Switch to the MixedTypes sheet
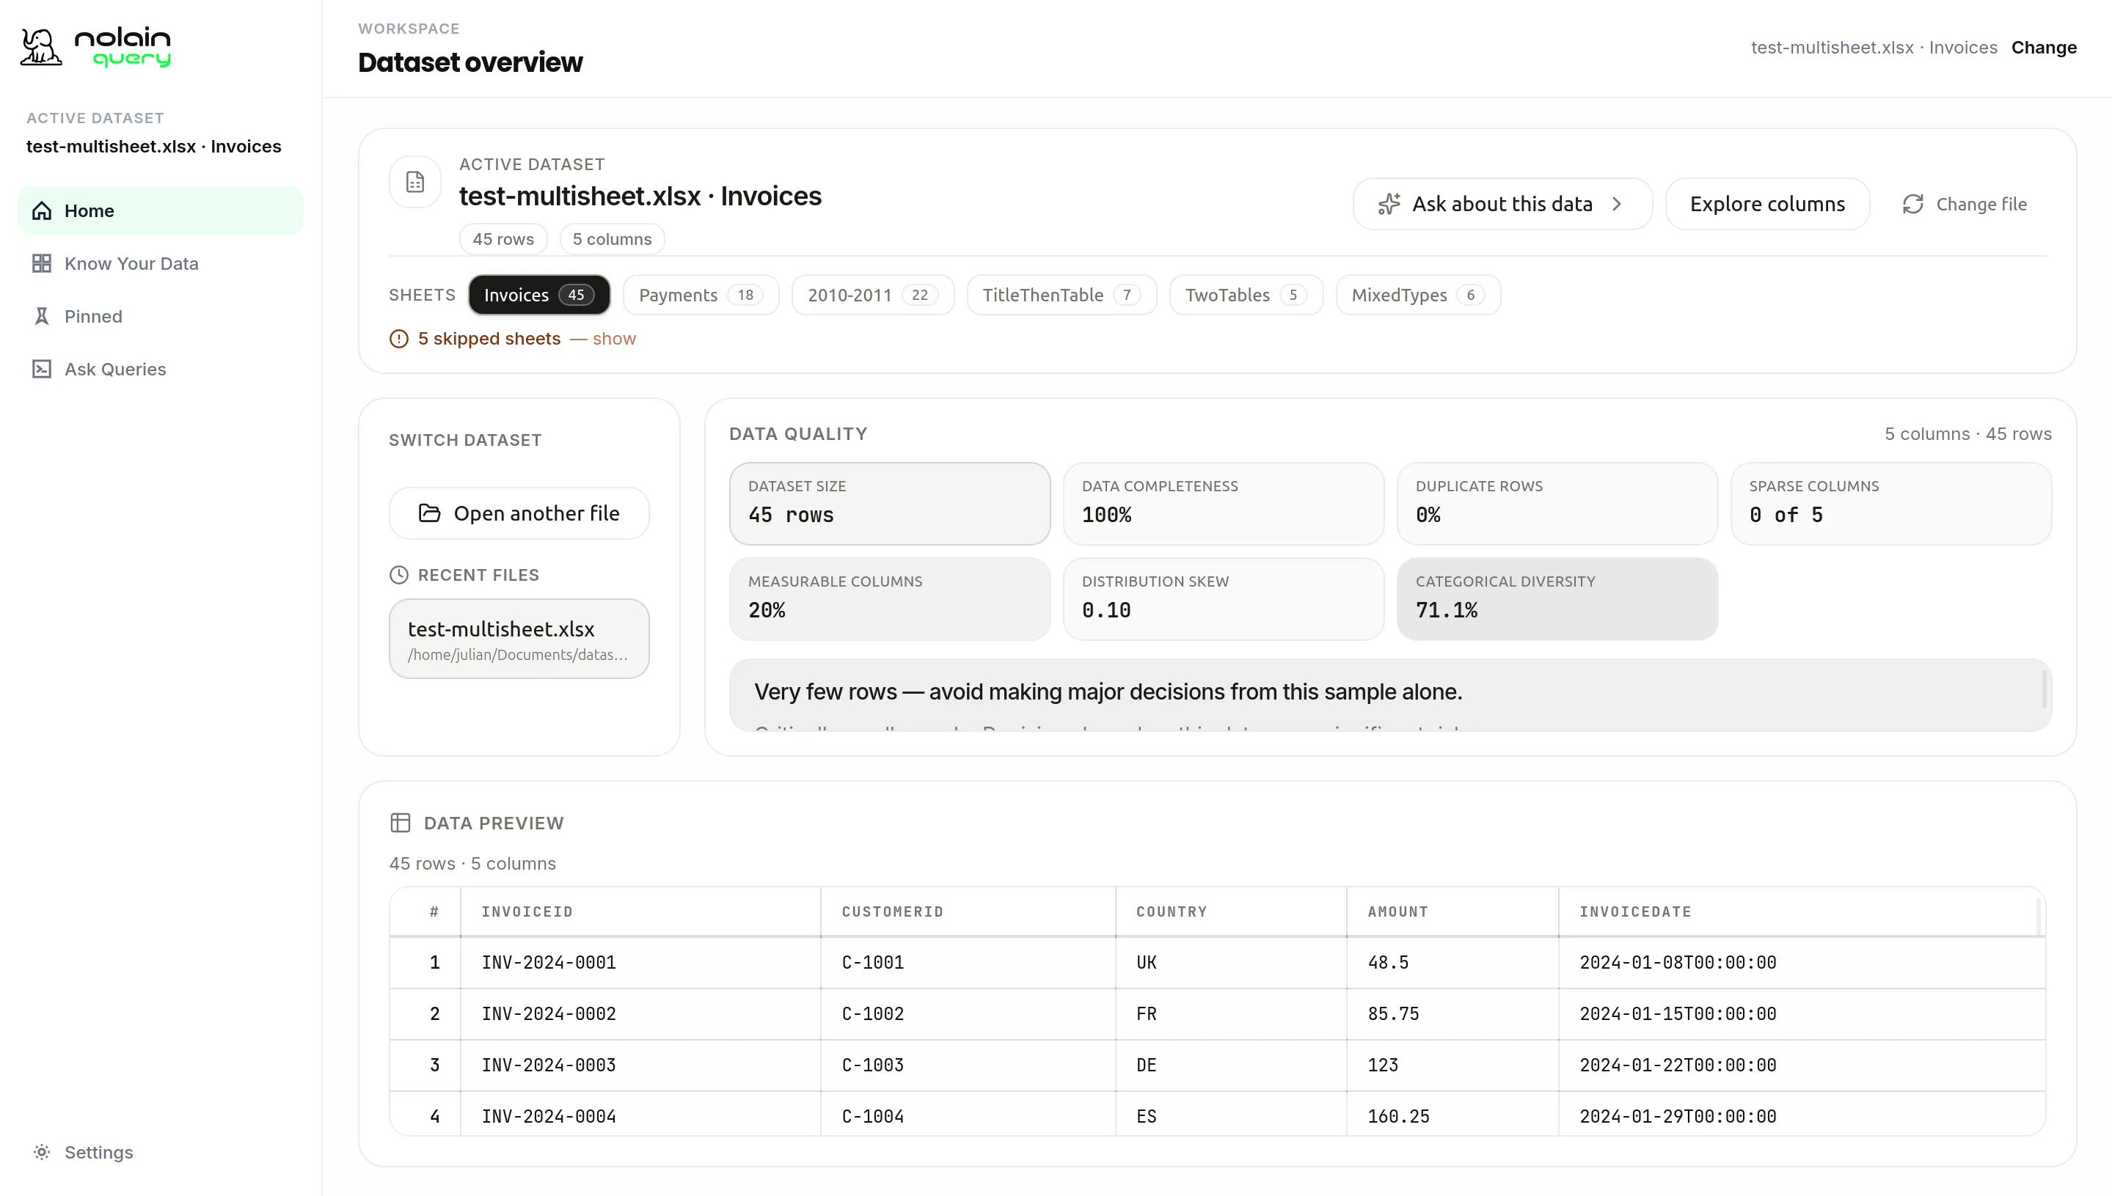2112x1196 pixels. 1419,295
